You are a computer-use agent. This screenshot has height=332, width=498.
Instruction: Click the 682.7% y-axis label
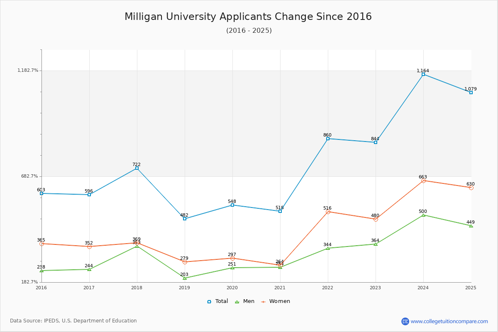[x=29, y=176]
